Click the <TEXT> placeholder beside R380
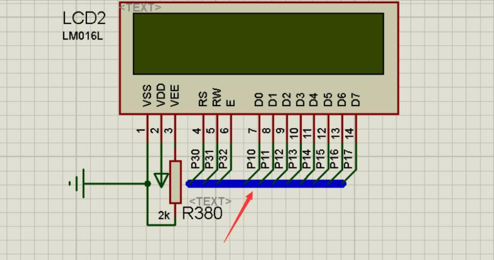 click(210, 201)
